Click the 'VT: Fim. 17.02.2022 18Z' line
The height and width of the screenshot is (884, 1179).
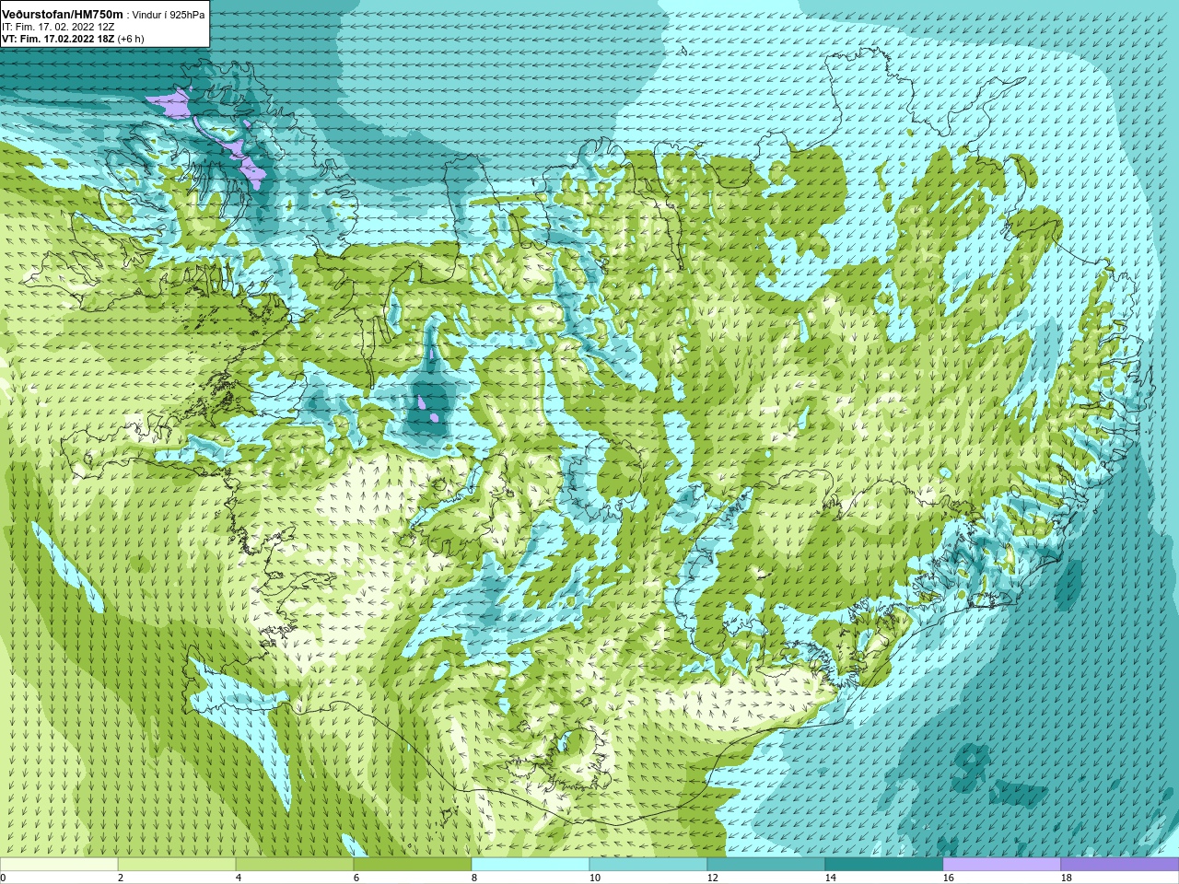[58, 40]
